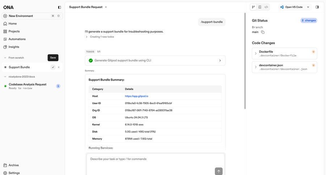
Task: Click the TODOS label
Action: click(x=90, y=52)
